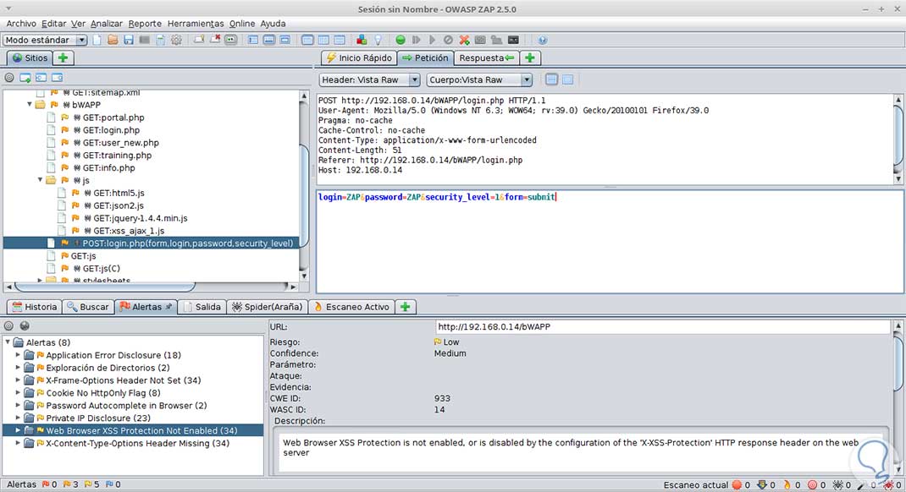Add a new tab beside Escaneo Activo
This screenshot has height=492, width=906.
(x=405, y=307)
